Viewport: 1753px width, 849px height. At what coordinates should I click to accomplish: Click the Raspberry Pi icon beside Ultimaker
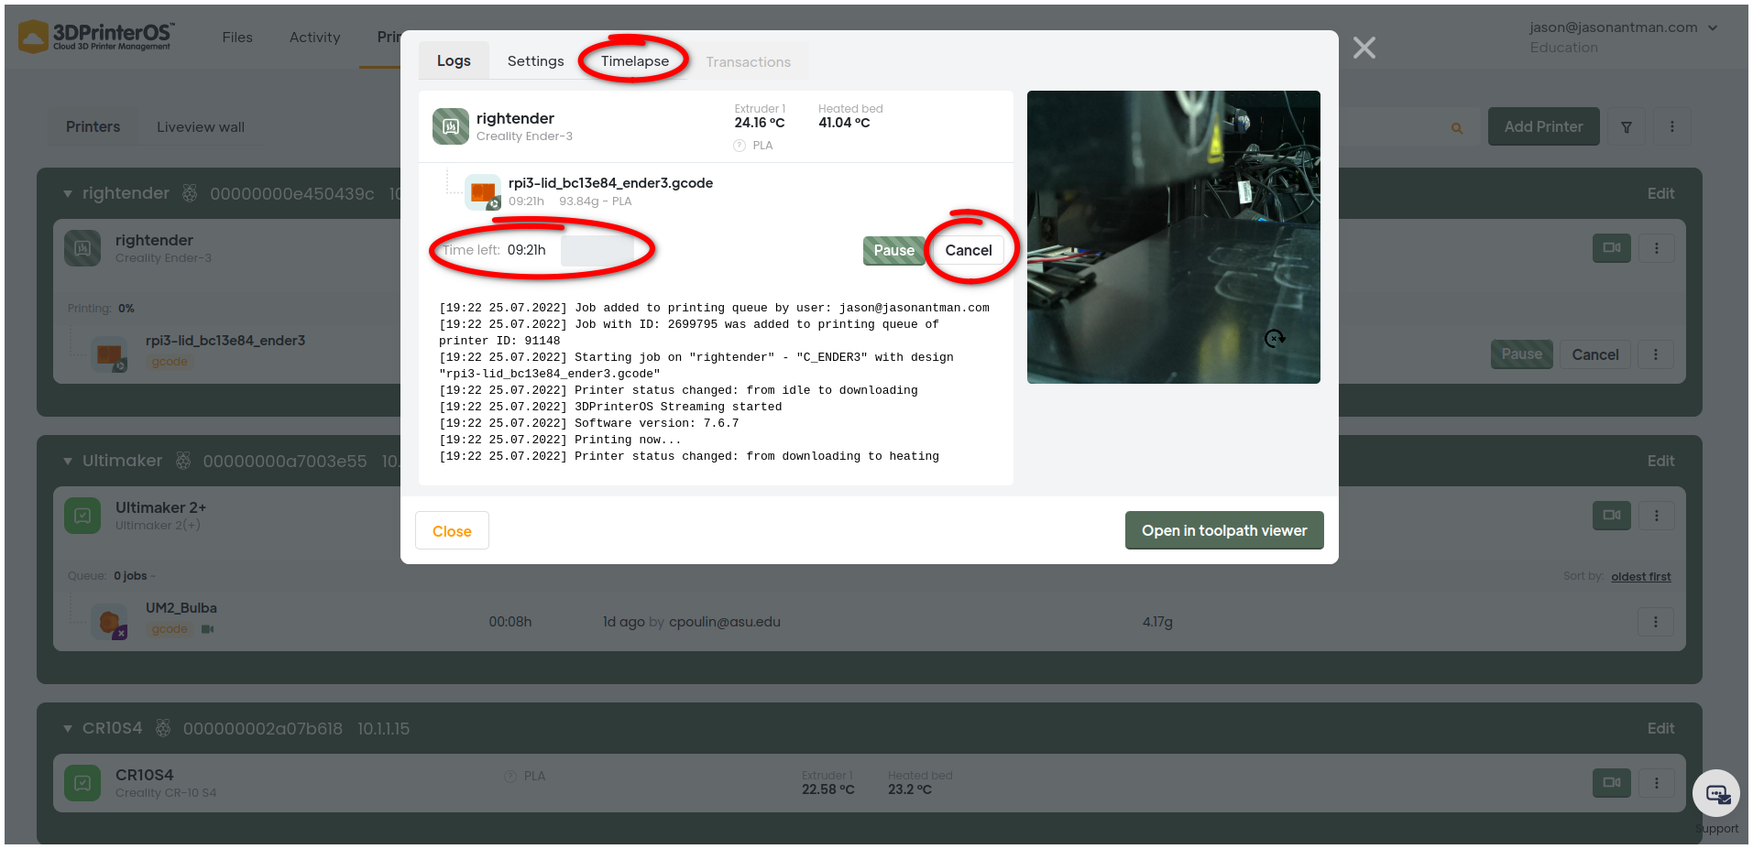tap(183, 461)
